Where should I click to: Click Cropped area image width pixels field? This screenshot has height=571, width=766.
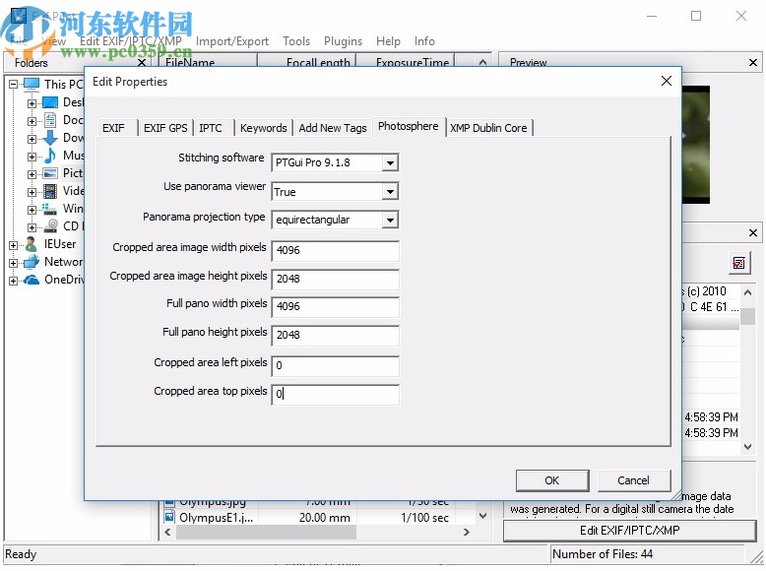click(x=335, y=251)
